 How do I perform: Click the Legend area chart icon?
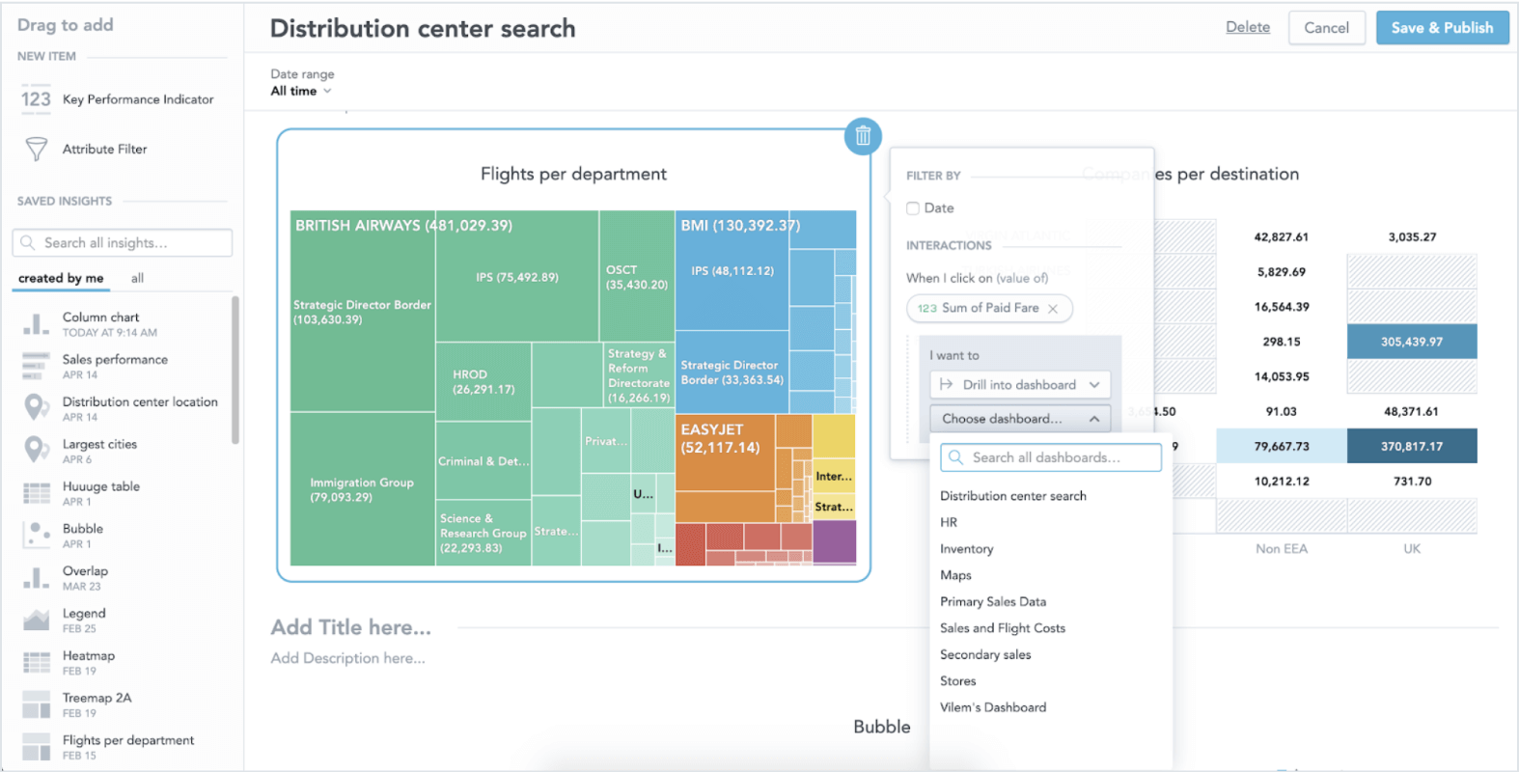36,620
